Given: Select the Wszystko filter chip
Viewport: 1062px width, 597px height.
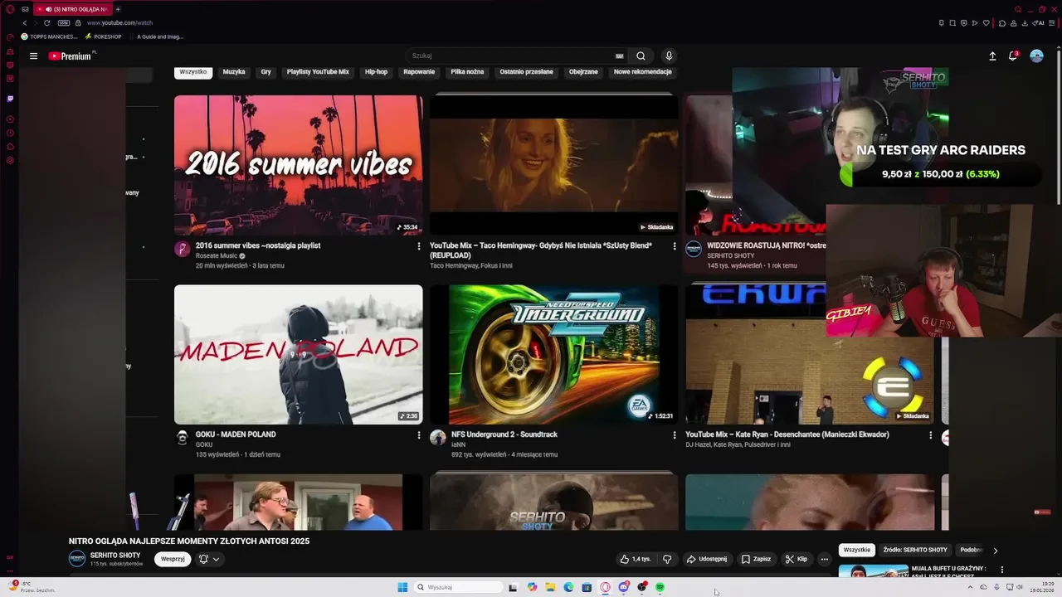Looking at the screenshot, I should point(193,72).
